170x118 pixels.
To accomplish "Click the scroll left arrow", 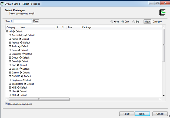I will click(x=7, y=99).
